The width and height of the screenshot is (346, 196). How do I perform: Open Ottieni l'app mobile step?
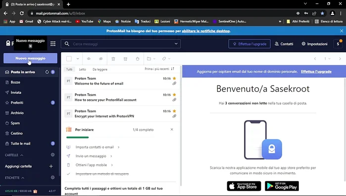(x=91, y=165)
